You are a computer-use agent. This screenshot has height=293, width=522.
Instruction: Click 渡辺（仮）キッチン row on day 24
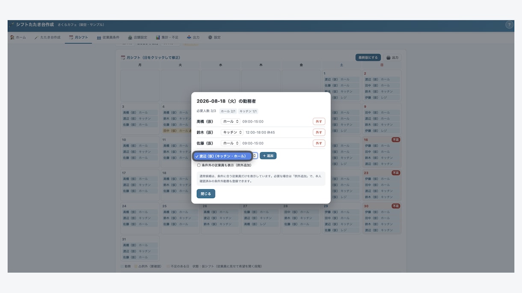pyautogui.click(x=140, y=218)
